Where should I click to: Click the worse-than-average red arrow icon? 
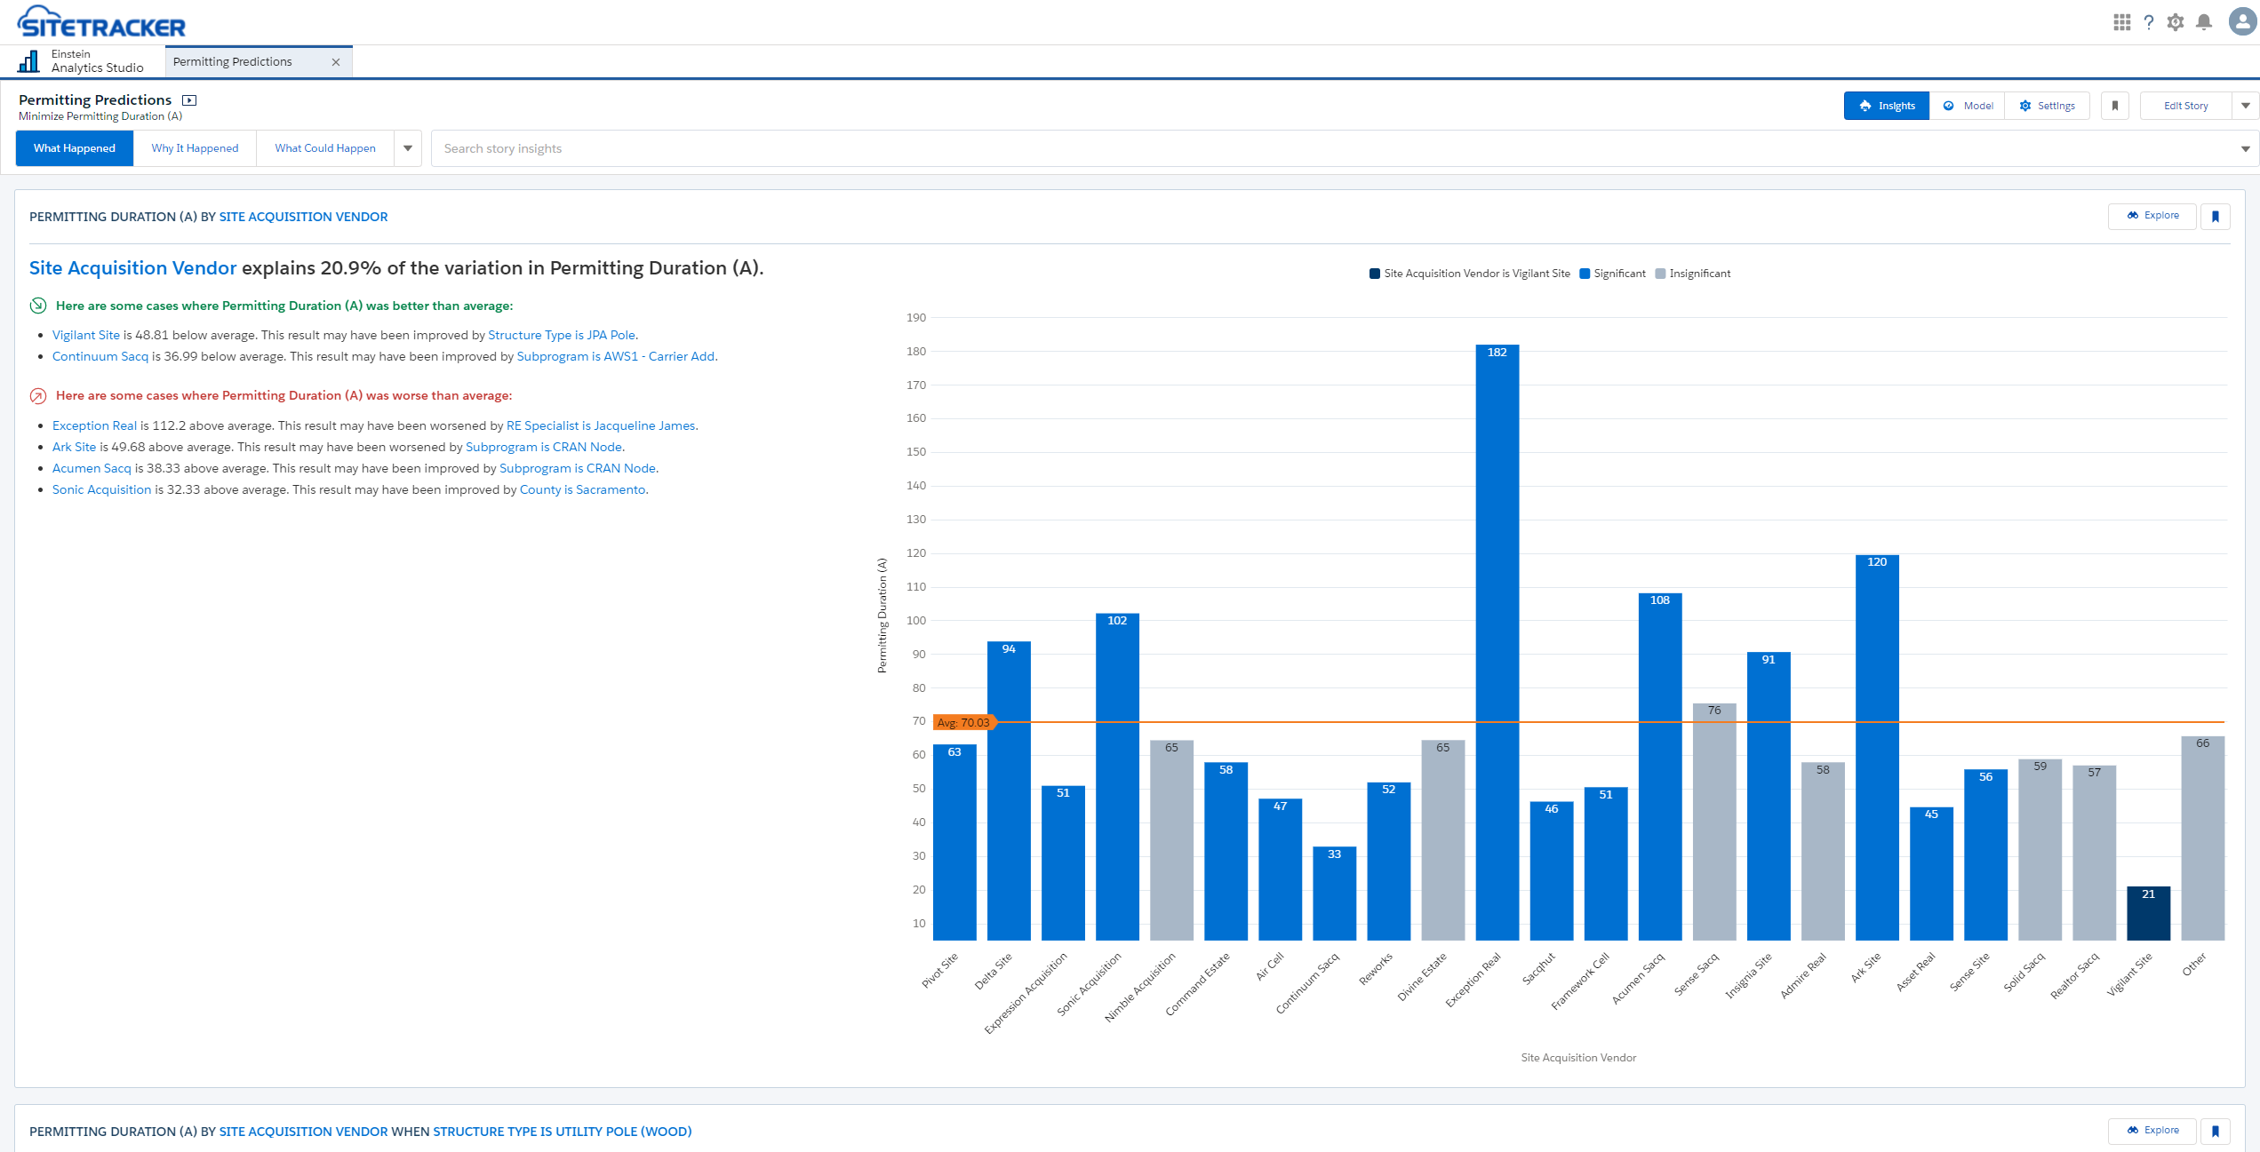[x=38, y=396]
